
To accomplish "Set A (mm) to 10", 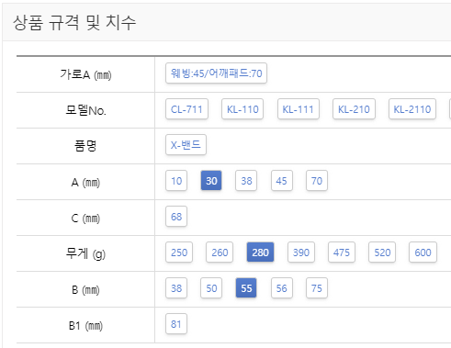I will coord(176,181).
